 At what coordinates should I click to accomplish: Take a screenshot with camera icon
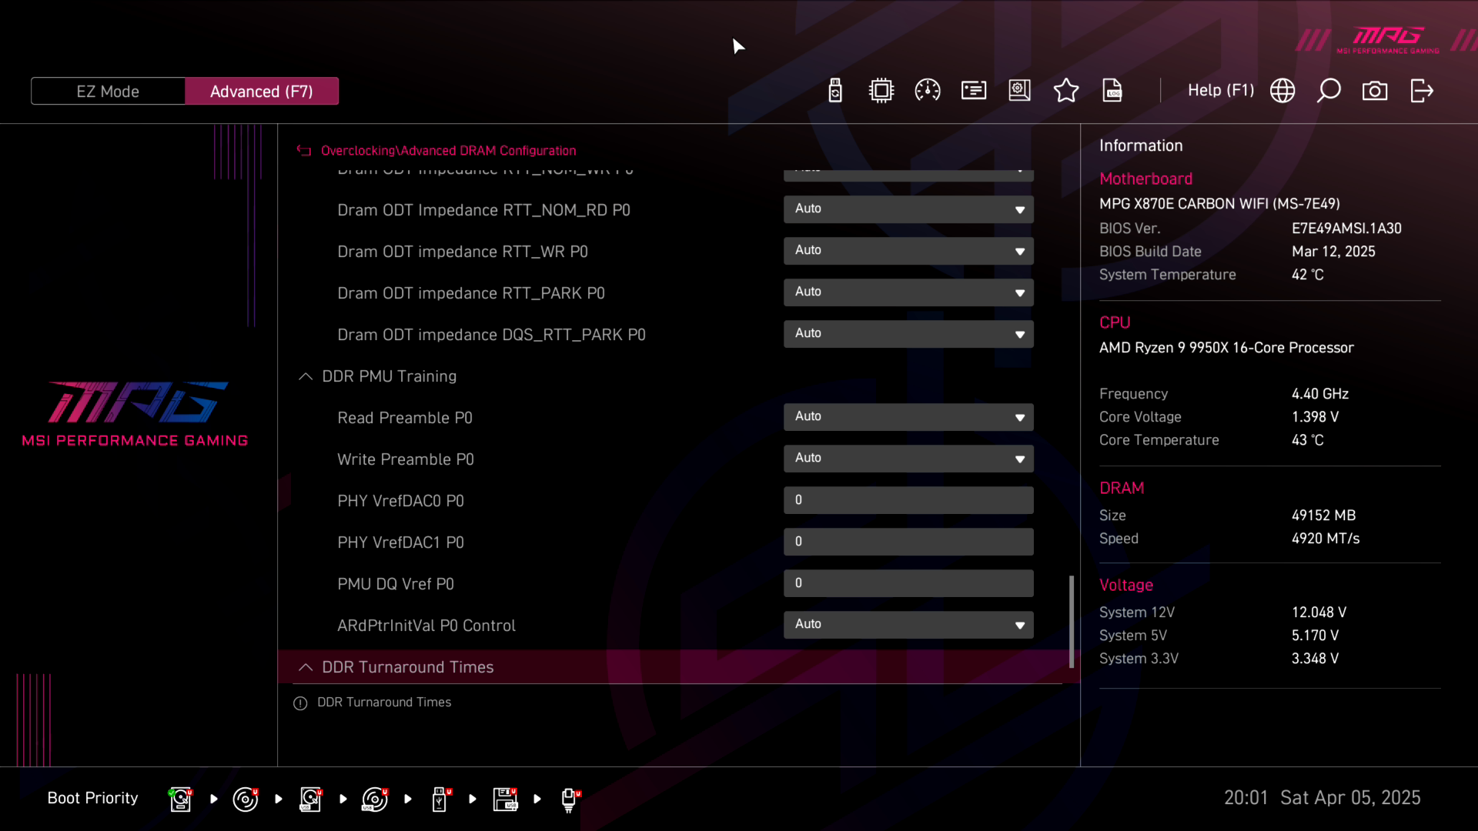point(1375,91)
